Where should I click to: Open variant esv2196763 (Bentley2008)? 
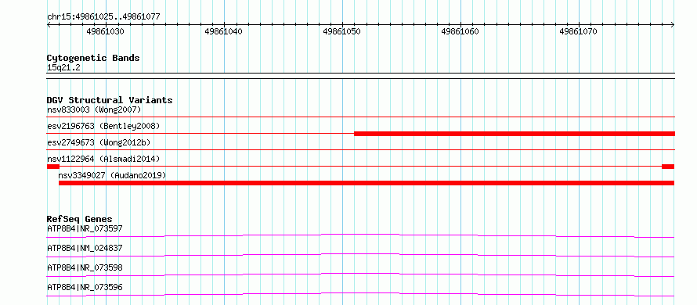[103, 126]
